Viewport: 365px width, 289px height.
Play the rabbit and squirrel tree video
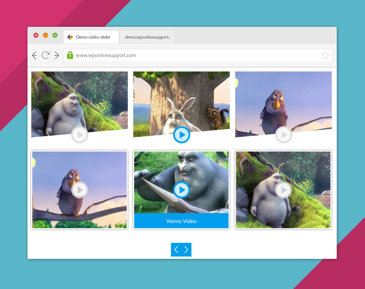click(182, 135)
